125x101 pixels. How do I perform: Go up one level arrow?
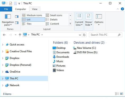20,35
